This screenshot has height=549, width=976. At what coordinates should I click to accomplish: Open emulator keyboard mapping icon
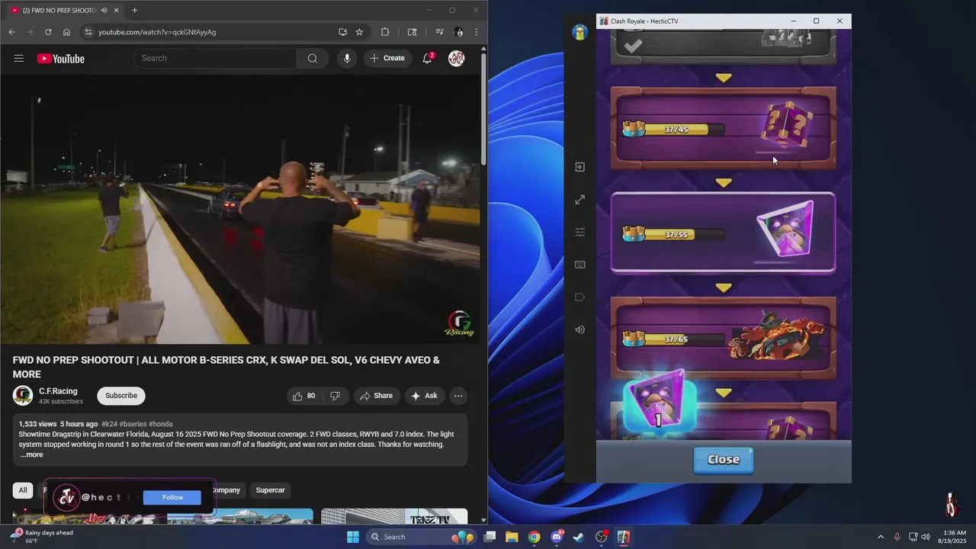coord(579,265)
